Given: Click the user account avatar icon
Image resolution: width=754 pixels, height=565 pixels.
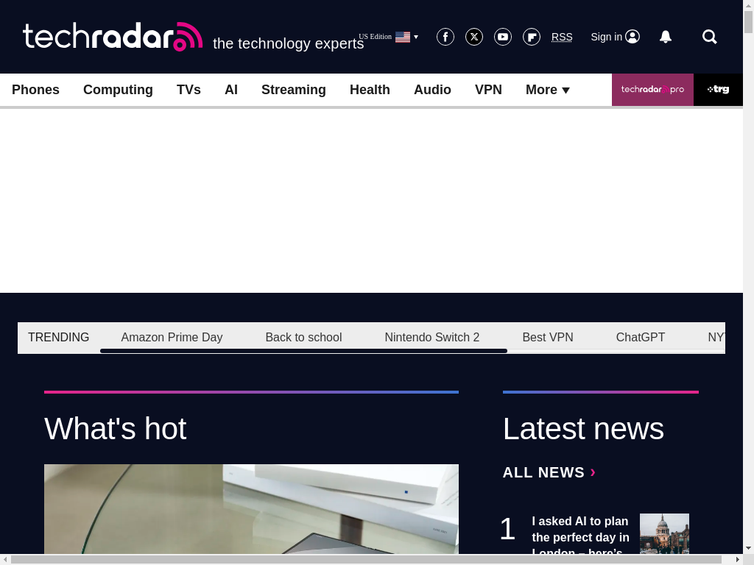Looking at the screenshot, I should click(633, 37).
